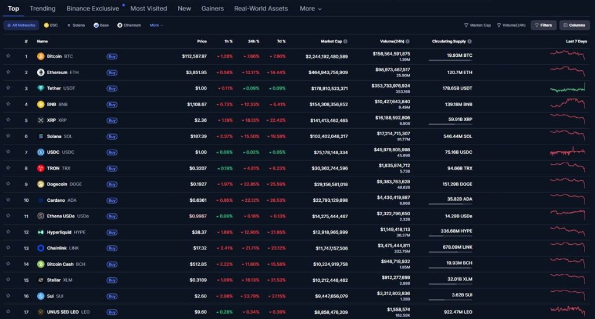
Task: Click the USDC coin logo icon
Action: [x=41, y=153]
